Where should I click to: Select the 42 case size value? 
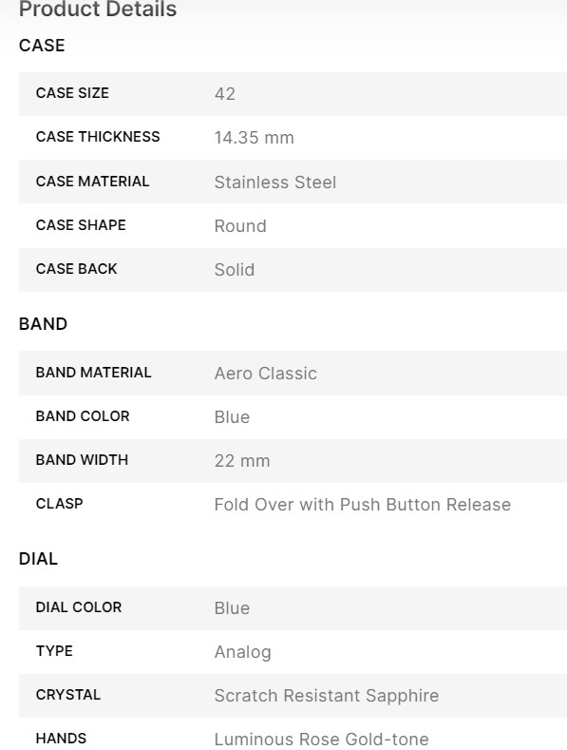(x=225, y=94)
